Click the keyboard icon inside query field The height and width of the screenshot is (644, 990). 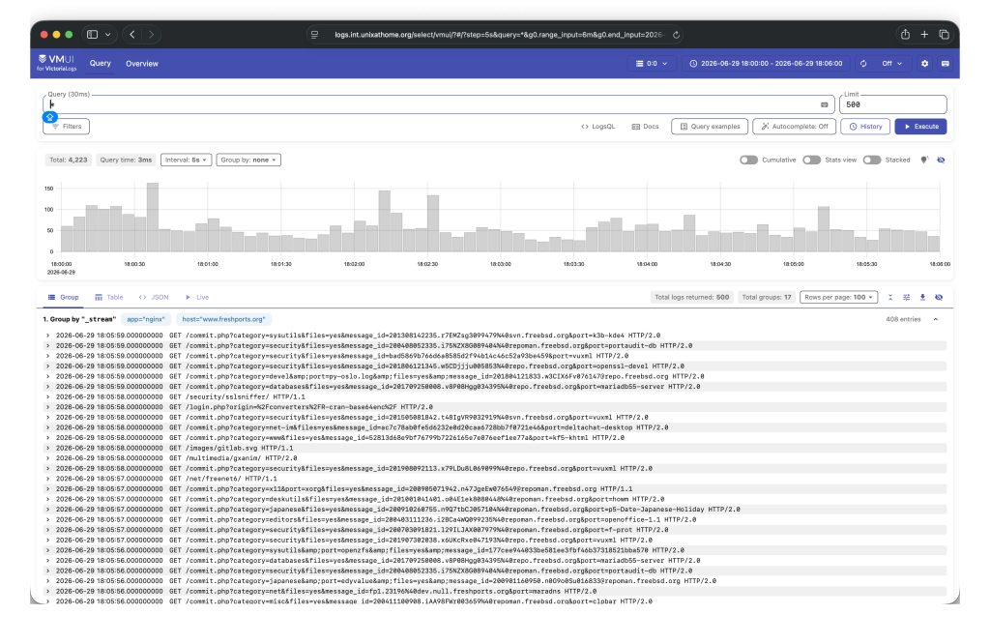pos(824,104)
